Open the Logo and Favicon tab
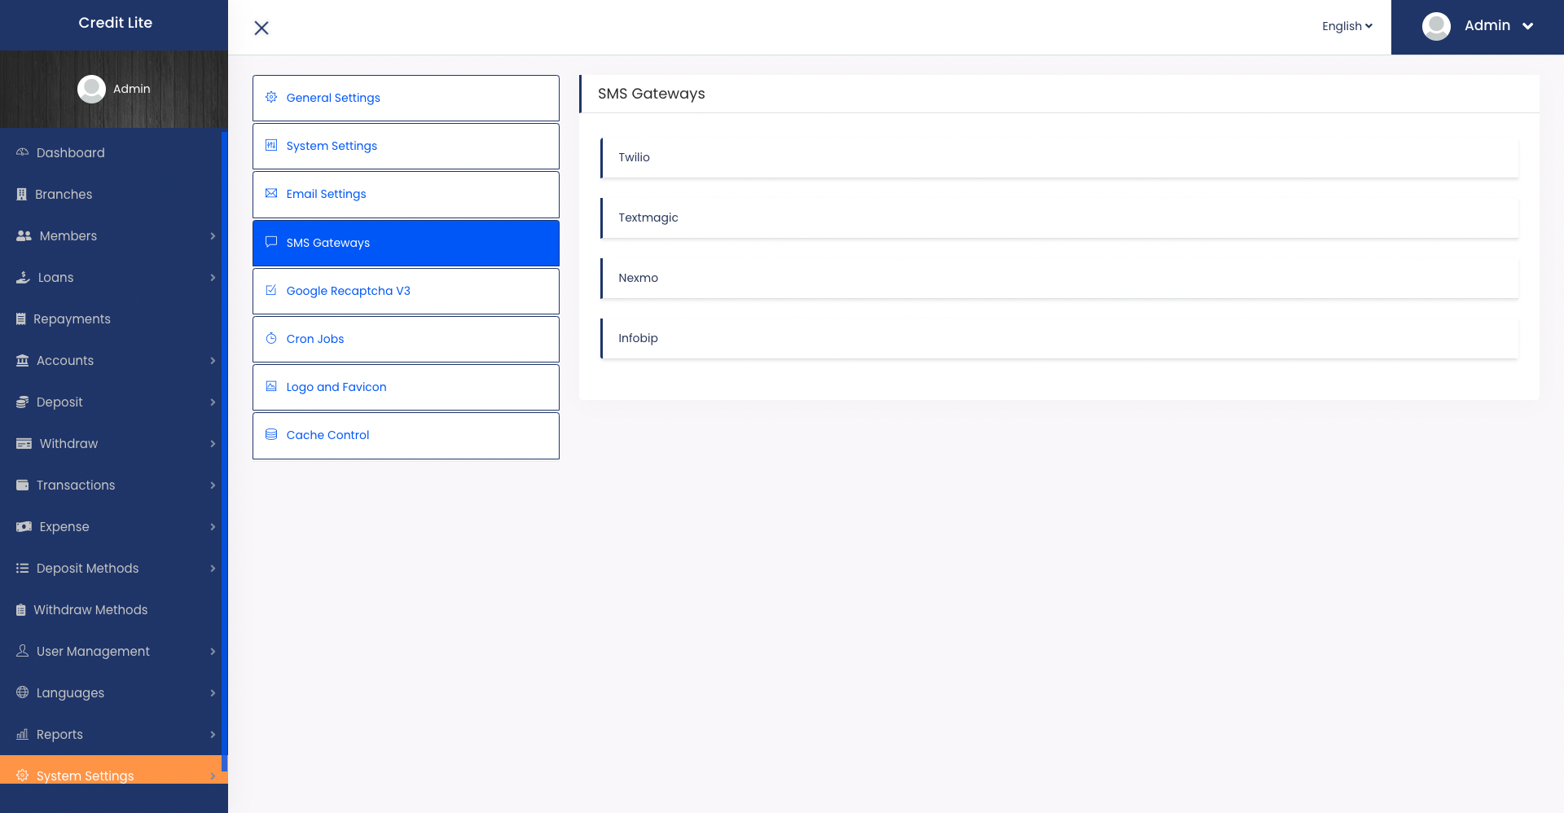Screen dimensions: 1564x813 406,387
